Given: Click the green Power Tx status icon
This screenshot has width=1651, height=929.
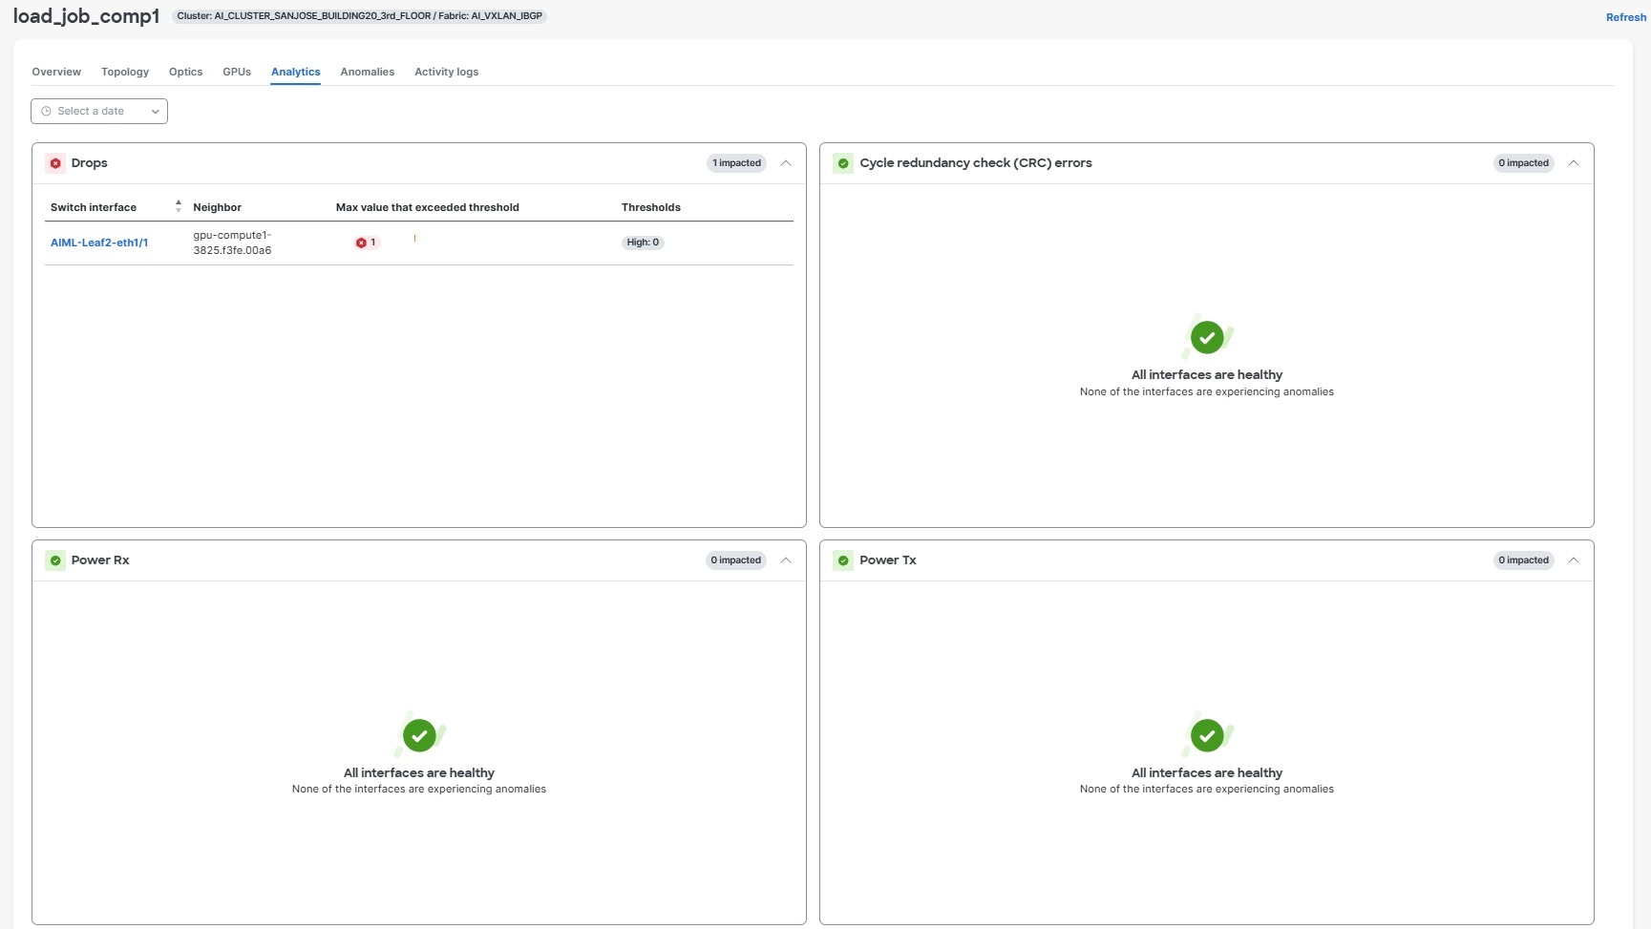Looking at the screenshot, I should coord(843,560).
